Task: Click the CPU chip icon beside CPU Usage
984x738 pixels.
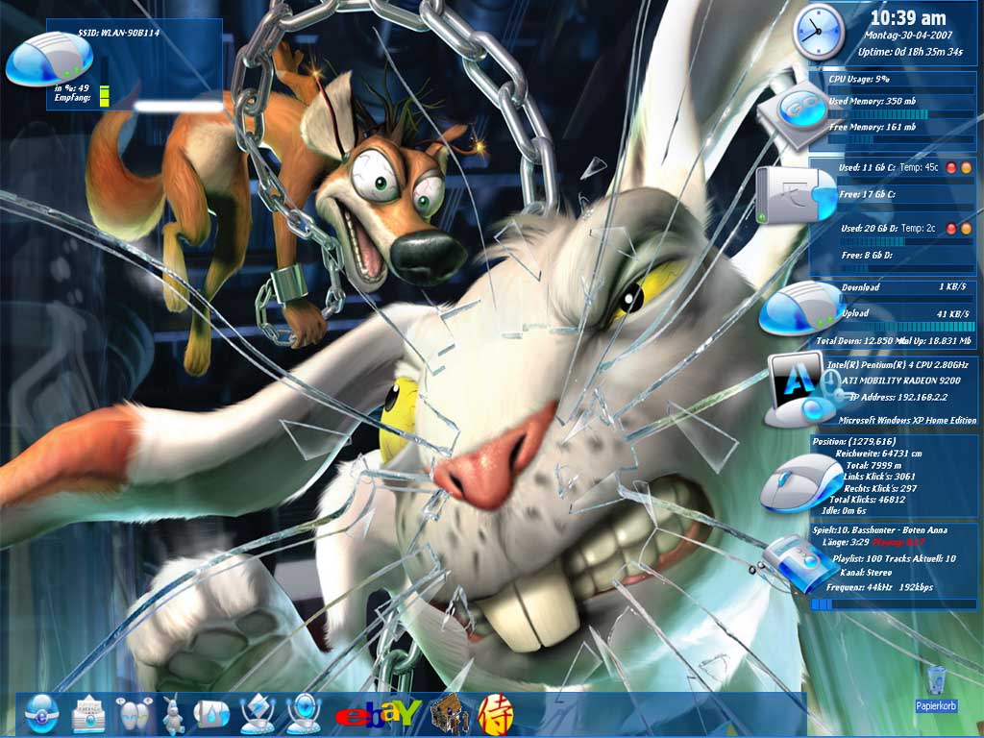Action: 794,115
